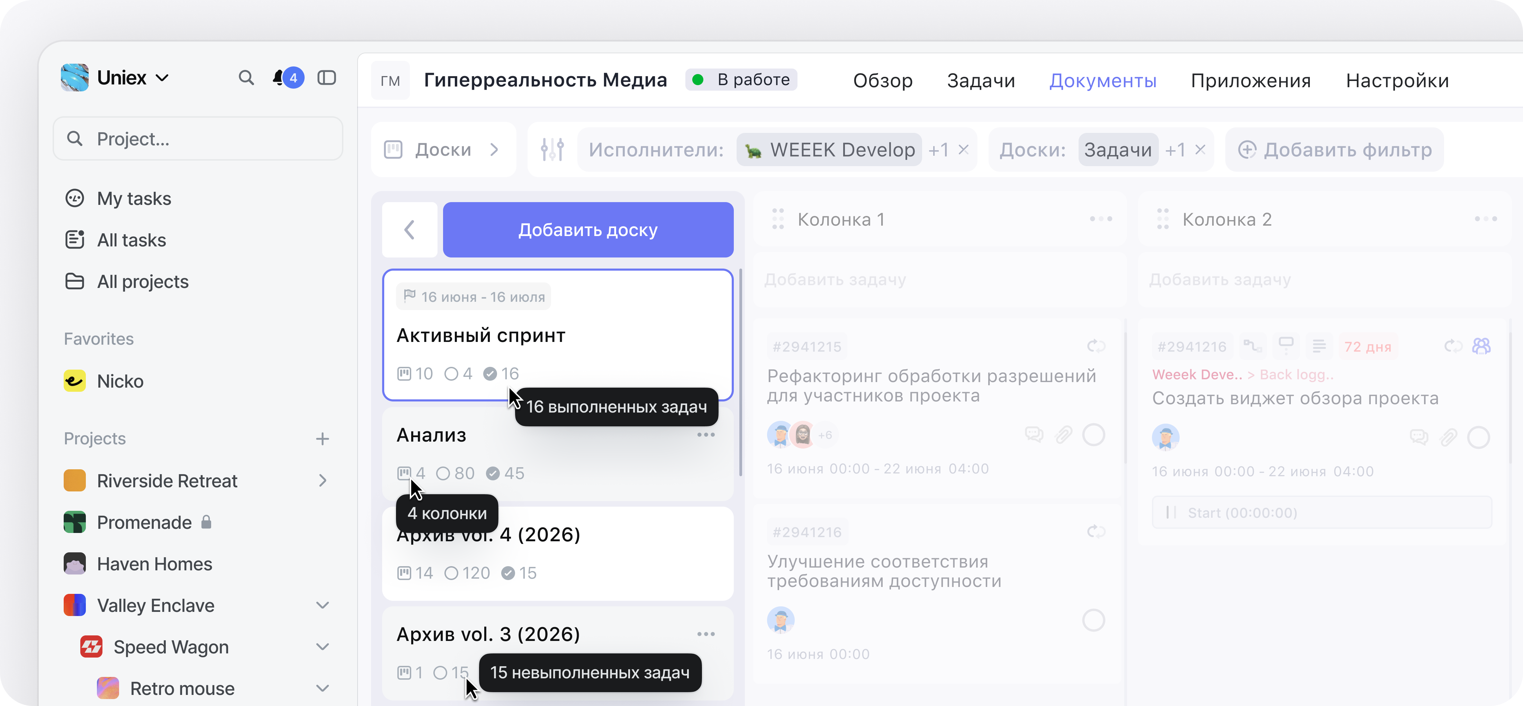Viewport: 1523px width, 706px height.
Task: Click the Promenade project icon
Action: [74, 522]
